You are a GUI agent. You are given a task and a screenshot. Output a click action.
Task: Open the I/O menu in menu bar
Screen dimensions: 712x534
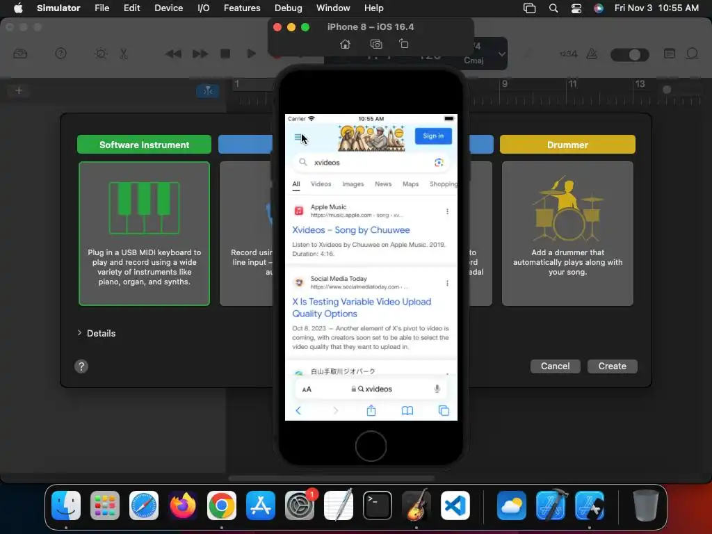click(x=204, y=8)
